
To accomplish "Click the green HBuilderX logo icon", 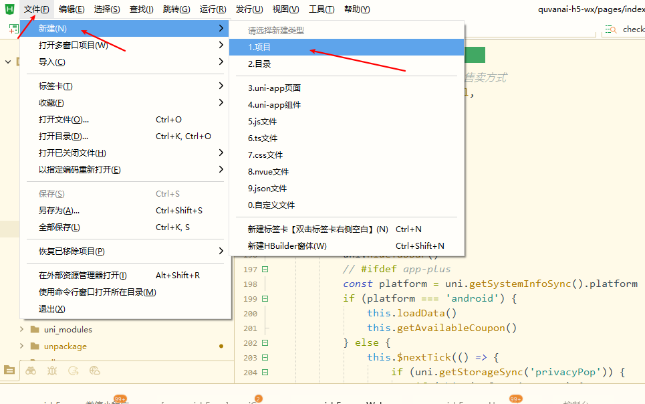I will point(9,9).
